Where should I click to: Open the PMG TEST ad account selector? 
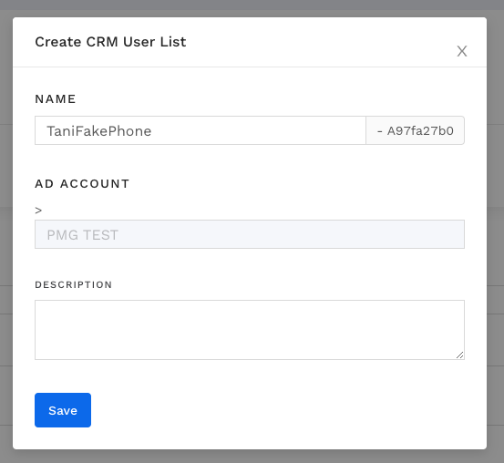click(x=250, y=234)
